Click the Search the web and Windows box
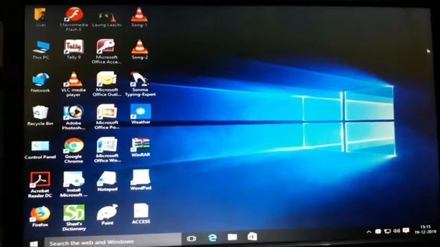 pos(113,241)
